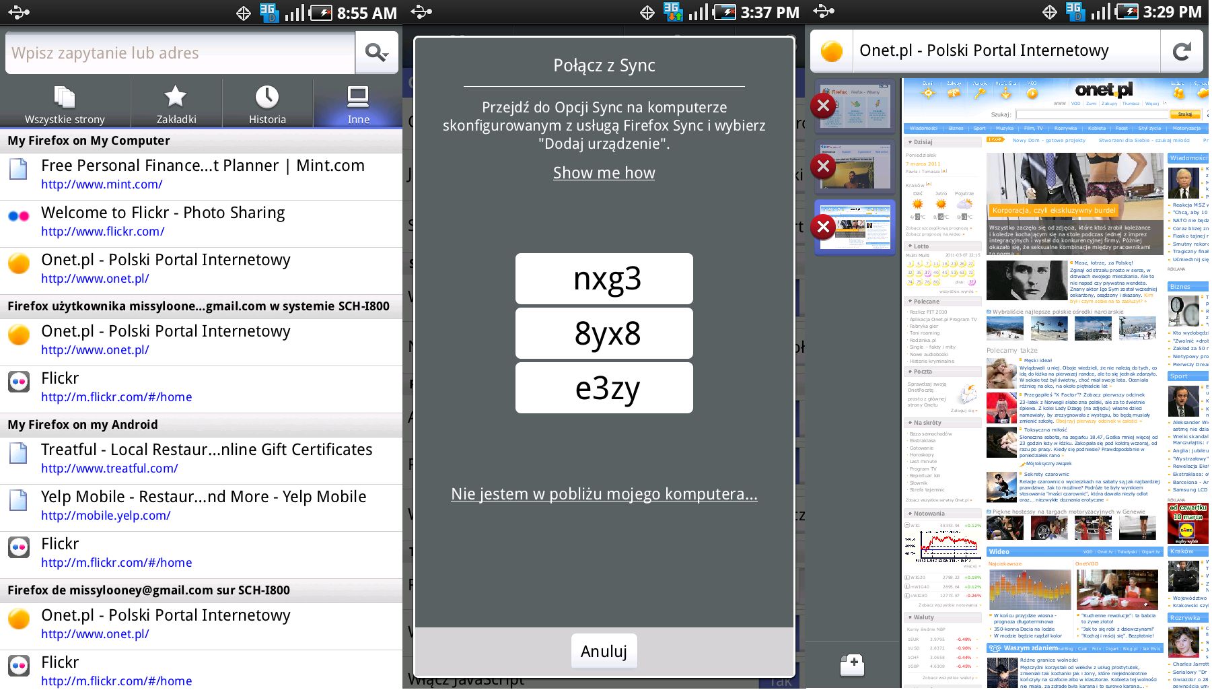1212x692 pixels.
Task: Open Welcome to Flickr - Photo Sharing entry
Action: (201, 223)
